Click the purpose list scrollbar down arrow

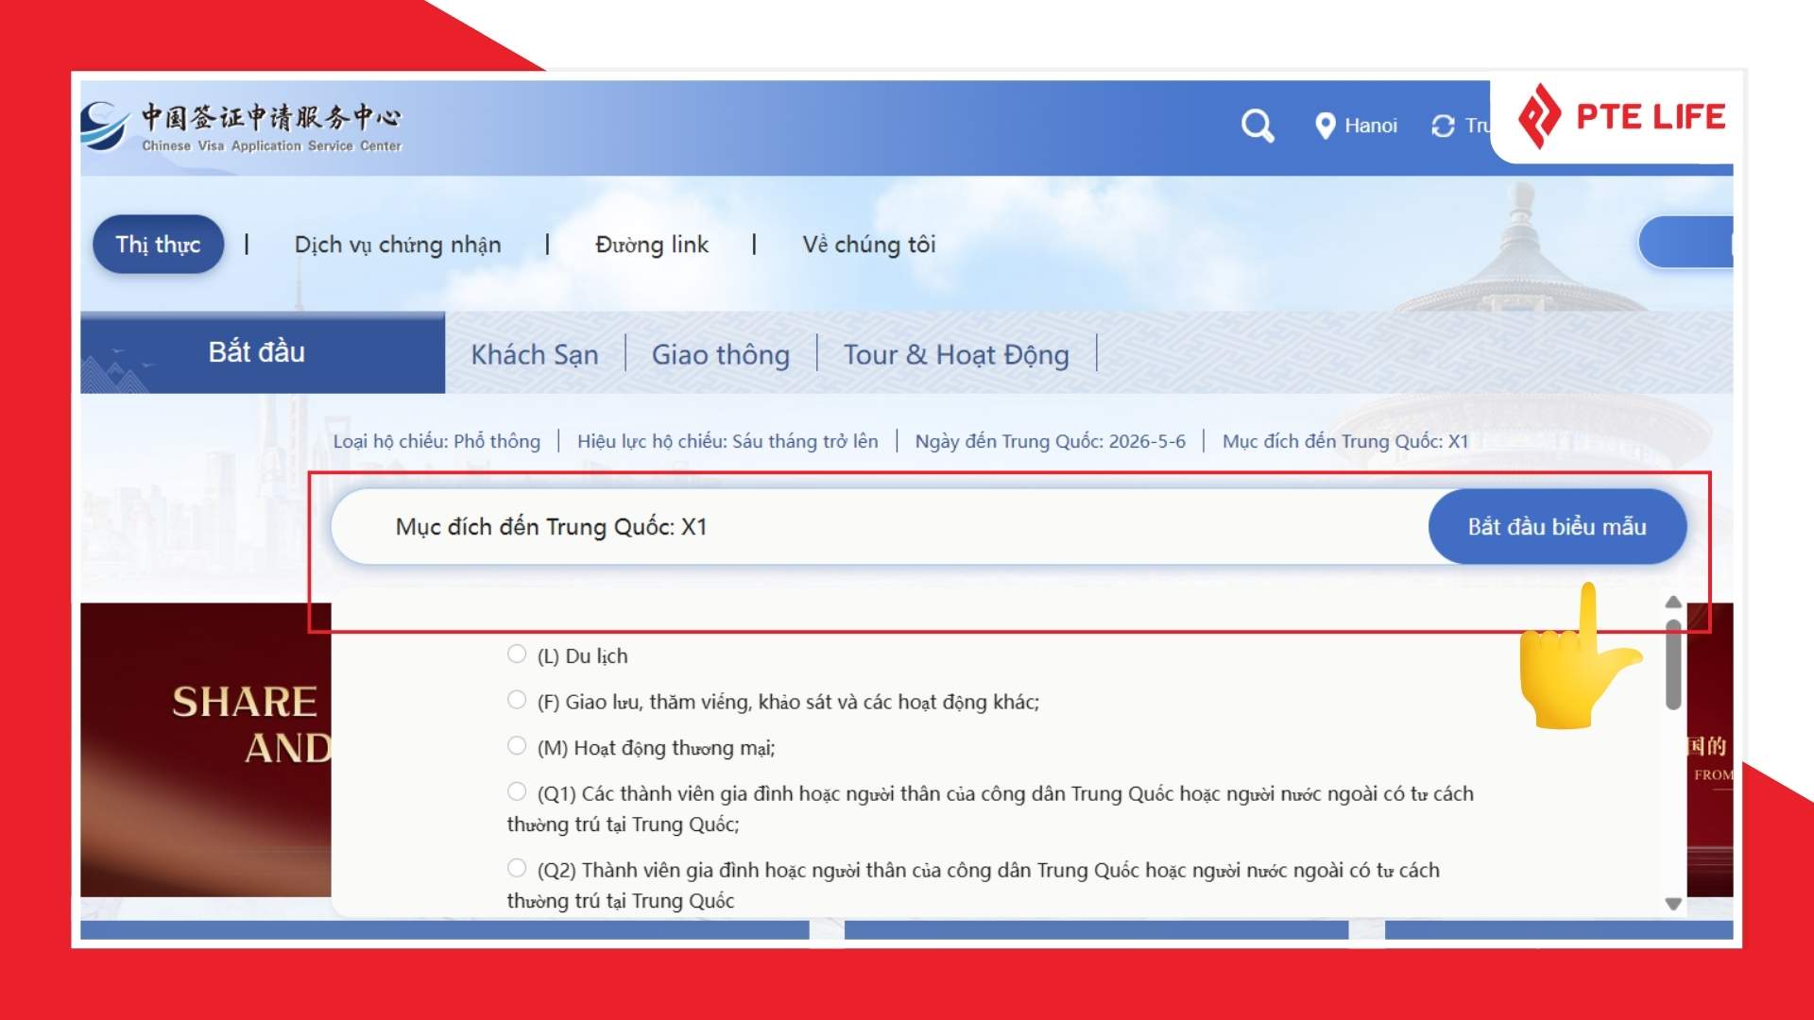pos(1673,904)
